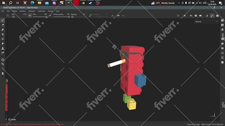Screen dimensions: 225x126
Task: Adjust the Flow slider handle
Action: [x=46, y=17]
